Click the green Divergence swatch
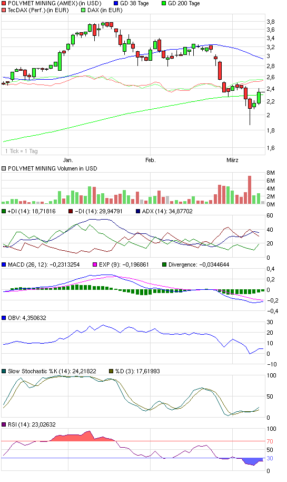 click(x=164, y=264)
